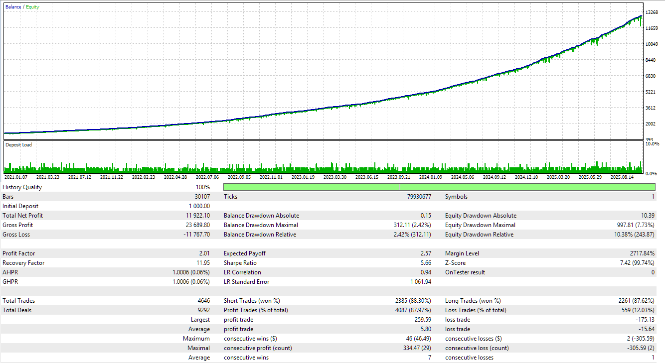Select the Loss Trades value 559 (12.03%)
Screen dimensions: 665x363
pyautogui.click(x=638, y=310)
